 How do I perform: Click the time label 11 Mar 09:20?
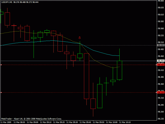pyautogui.click(x=59, y=122)
